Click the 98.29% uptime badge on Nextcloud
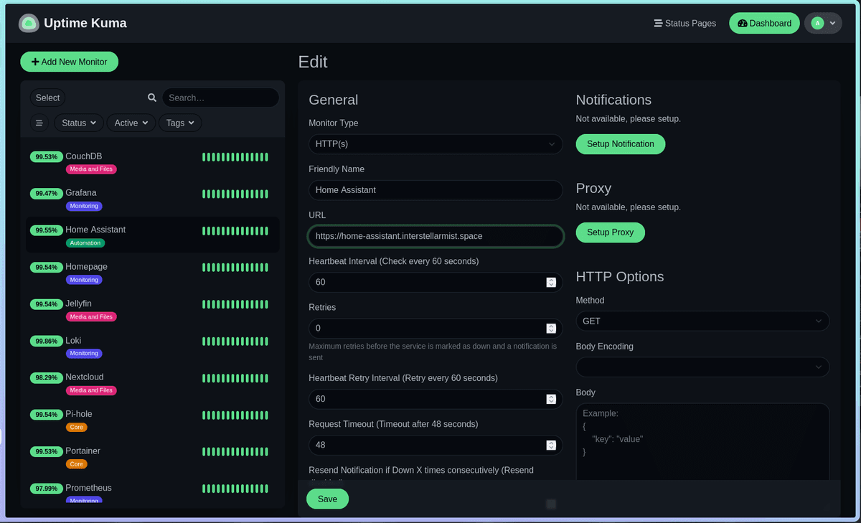 pos(46,377)
